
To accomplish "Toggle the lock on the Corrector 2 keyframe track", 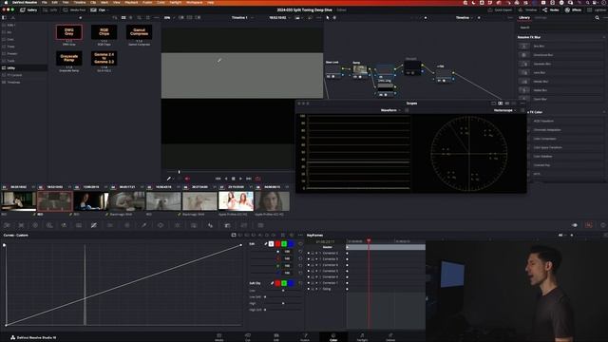I will click(313, 254).
